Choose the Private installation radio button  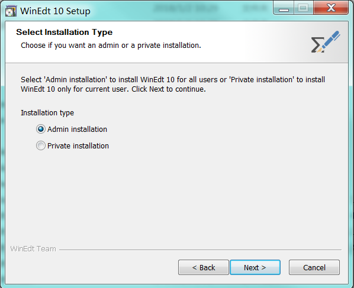tap(41, 145)
